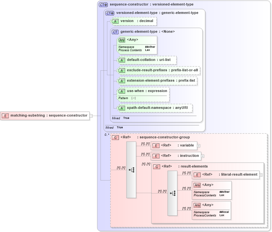Click the CT icon of generic-element-type
This screenshot has width=272, height=232.
point(114,31)
